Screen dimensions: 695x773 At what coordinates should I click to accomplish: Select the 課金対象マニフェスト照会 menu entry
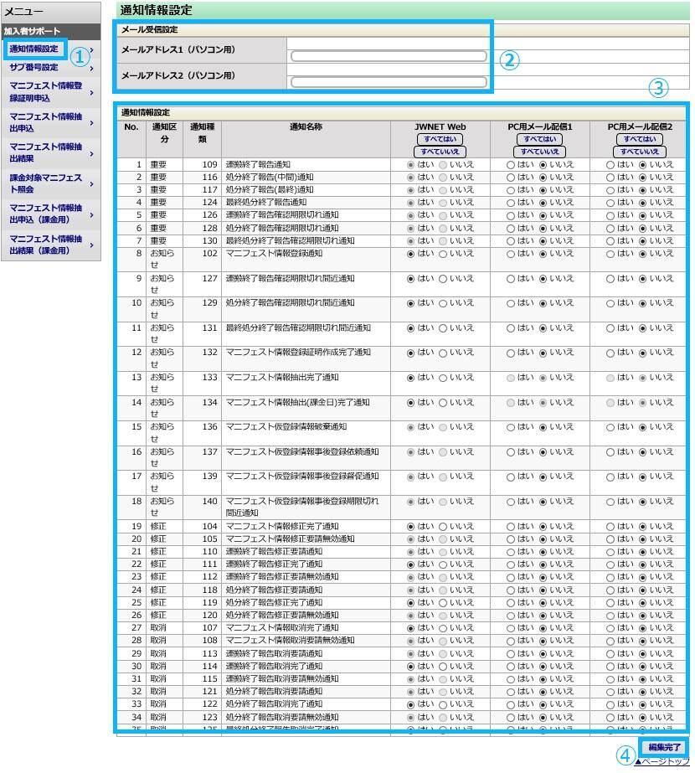click(x=46, y=183)
